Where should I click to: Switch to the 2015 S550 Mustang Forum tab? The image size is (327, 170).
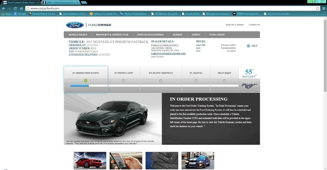coord(60,3)
